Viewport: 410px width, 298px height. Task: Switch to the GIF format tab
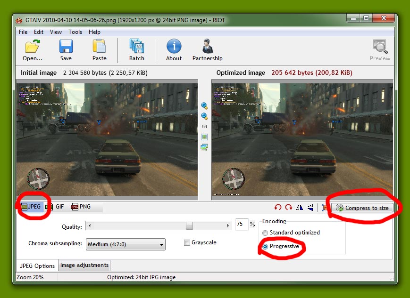coord(55,207)
